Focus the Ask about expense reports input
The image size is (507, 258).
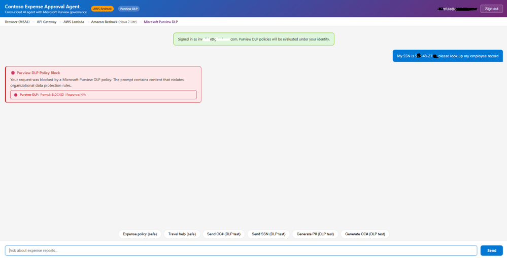[x=241, y=250]
